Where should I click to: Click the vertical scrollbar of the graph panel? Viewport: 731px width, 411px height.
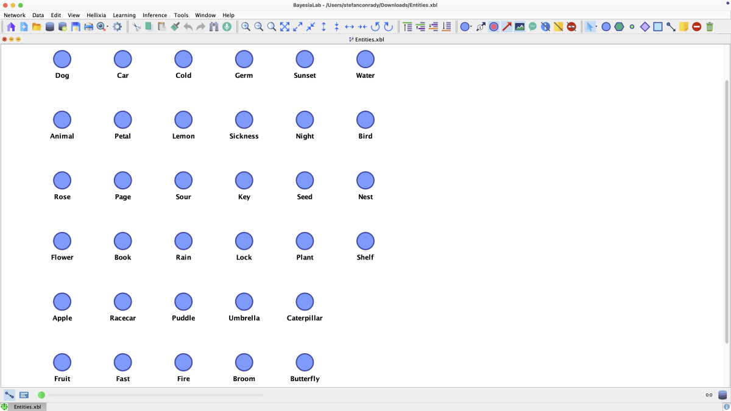(727, 212)
